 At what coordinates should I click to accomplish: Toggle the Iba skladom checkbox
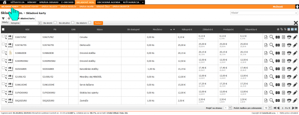(x=90, y=23)
